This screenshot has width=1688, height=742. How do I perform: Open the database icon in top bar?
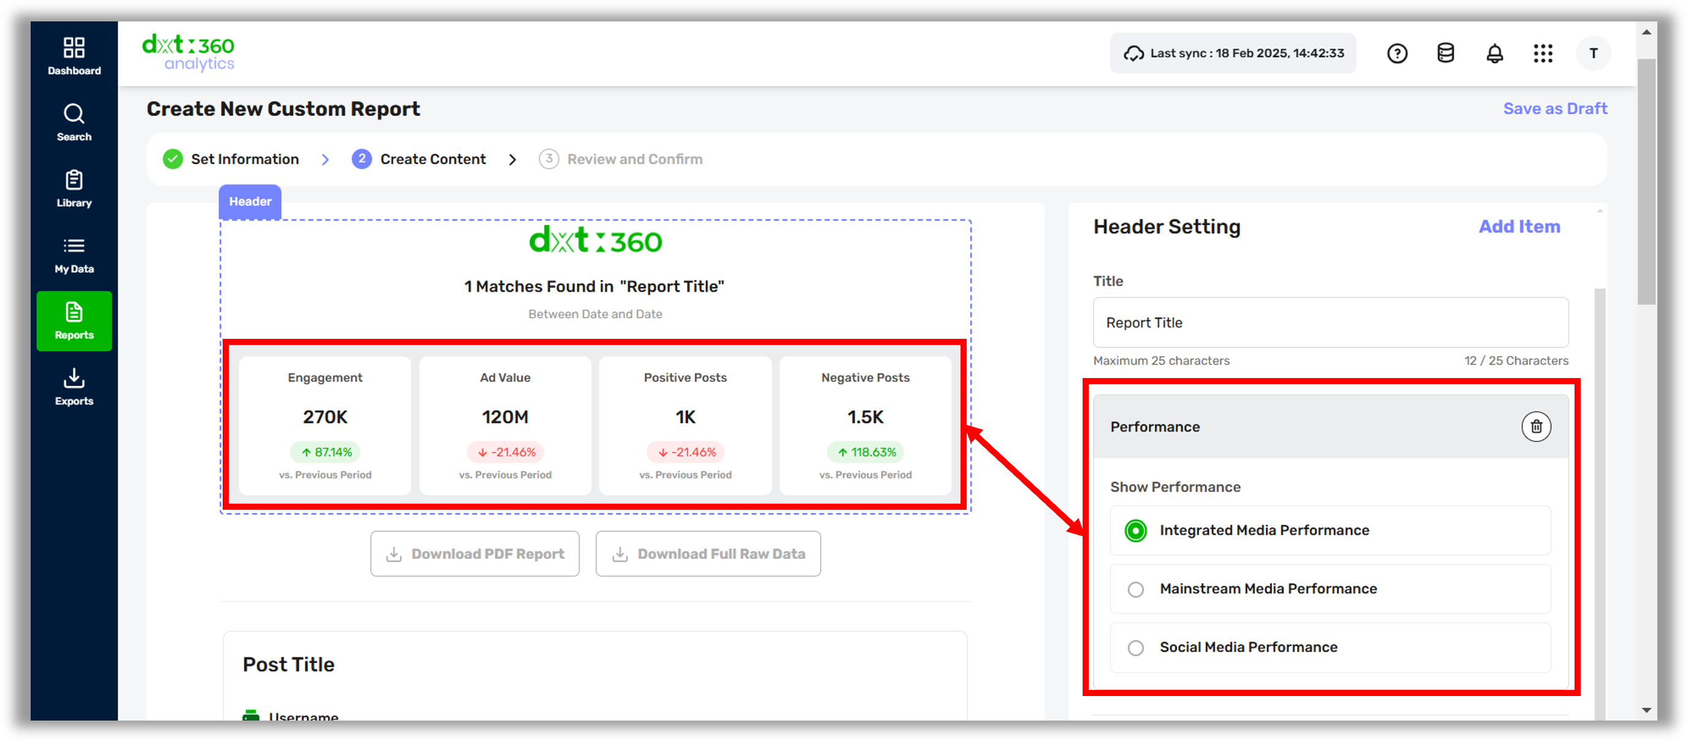coord(1446,54)
